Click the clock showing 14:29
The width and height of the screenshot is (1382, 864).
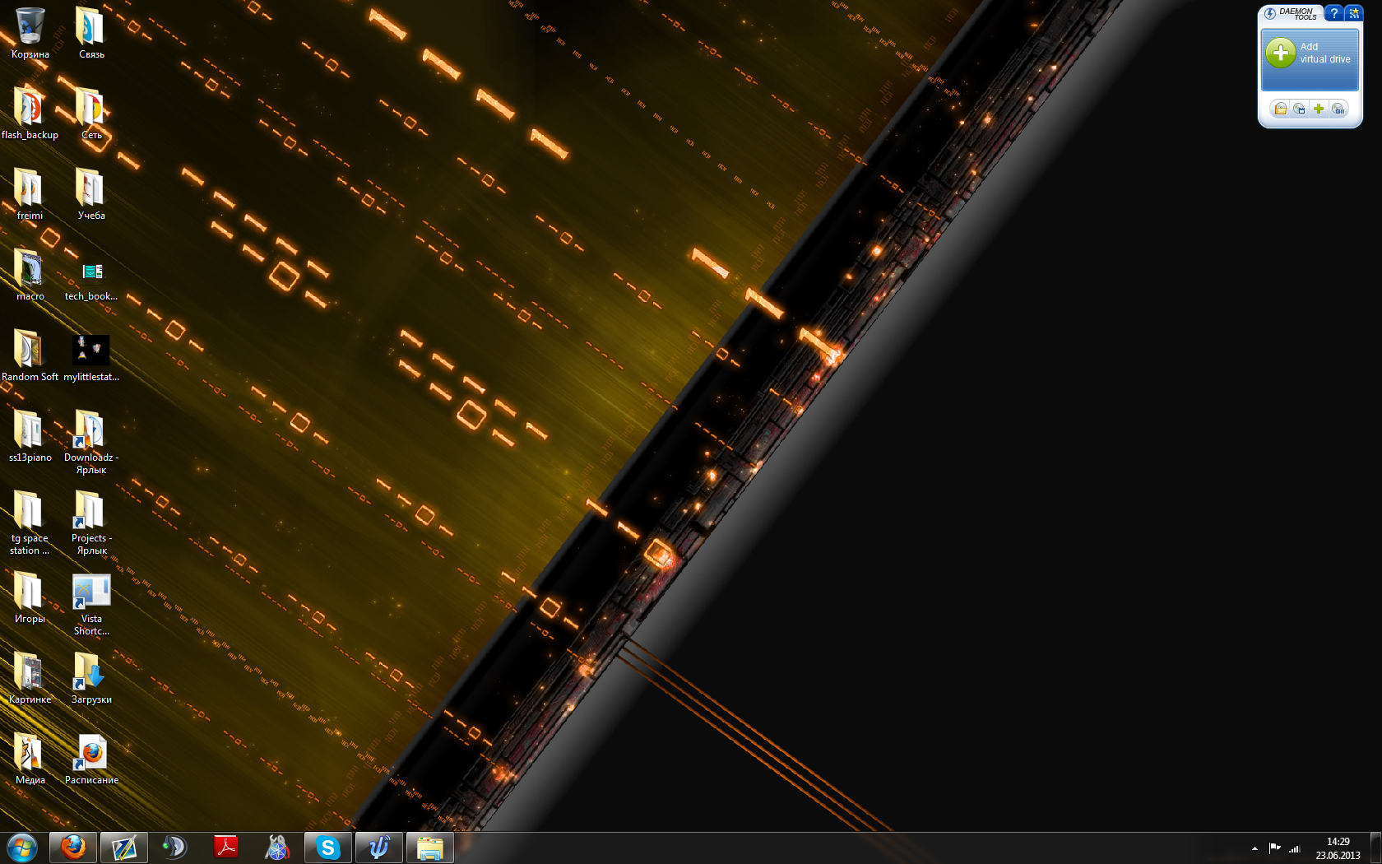1338,848
